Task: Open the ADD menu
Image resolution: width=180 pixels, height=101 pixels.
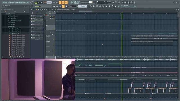Action: [x=9, y=3]
